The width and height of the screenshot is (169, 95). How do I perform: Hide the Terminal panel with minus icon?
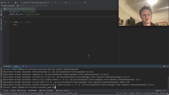167,66
